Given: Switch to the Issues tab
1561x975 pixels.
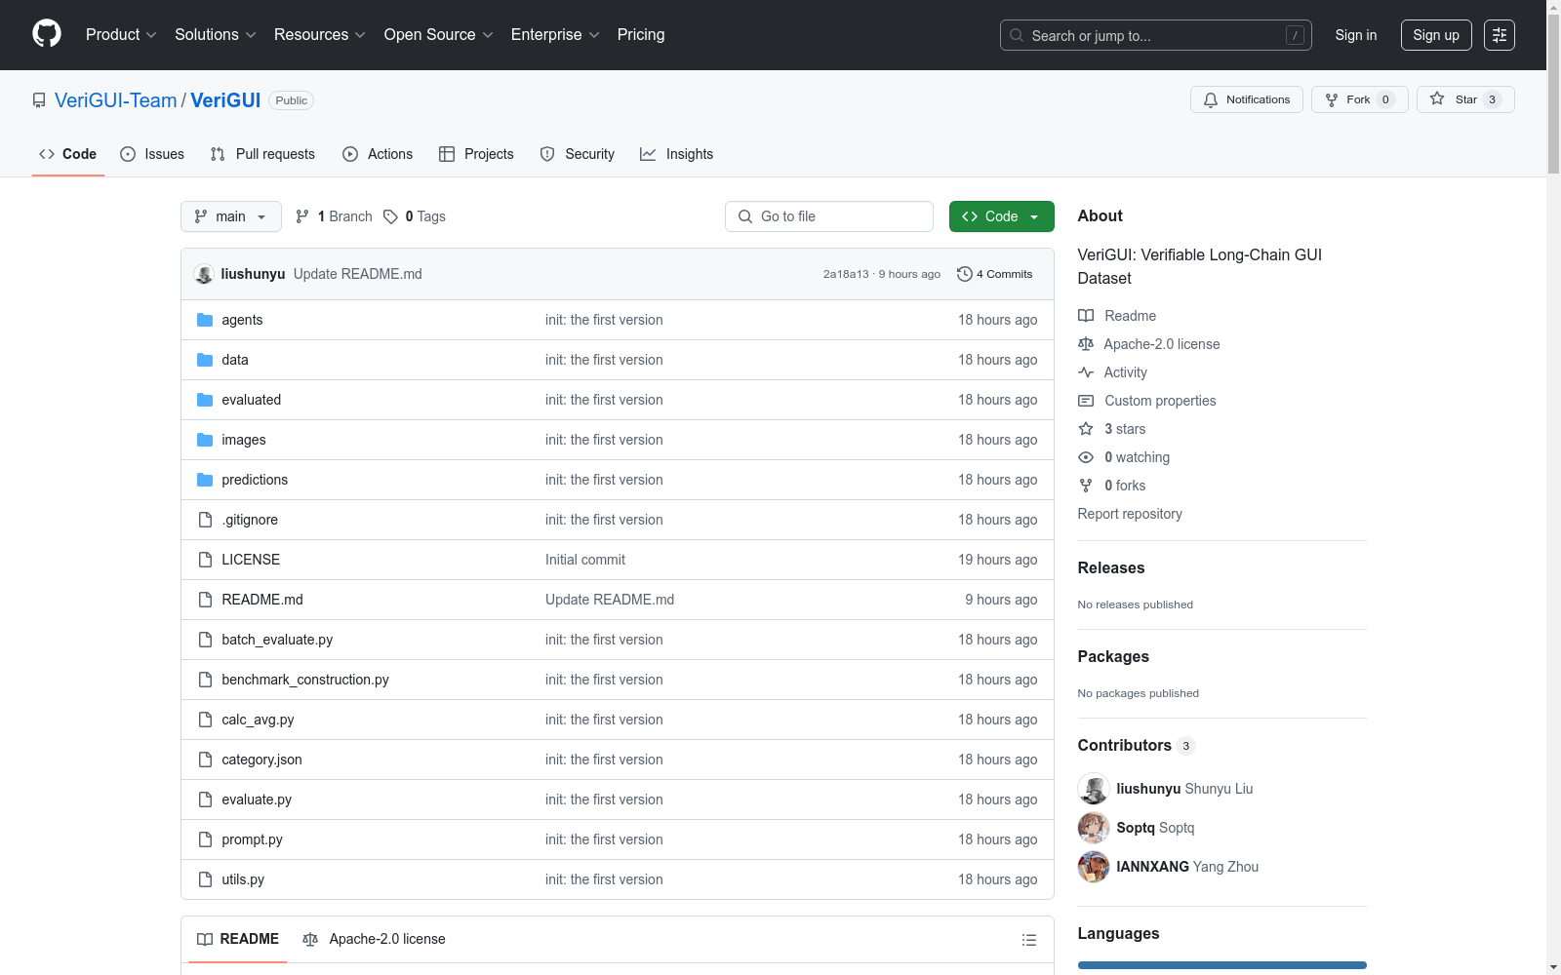Looking at the screenshot, I should 152,154.
